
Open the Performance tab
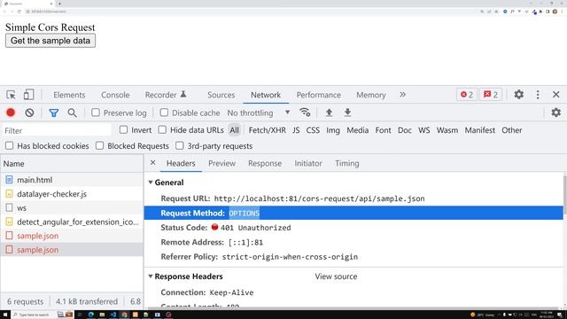pyautogui.click(x=319, y=95)
